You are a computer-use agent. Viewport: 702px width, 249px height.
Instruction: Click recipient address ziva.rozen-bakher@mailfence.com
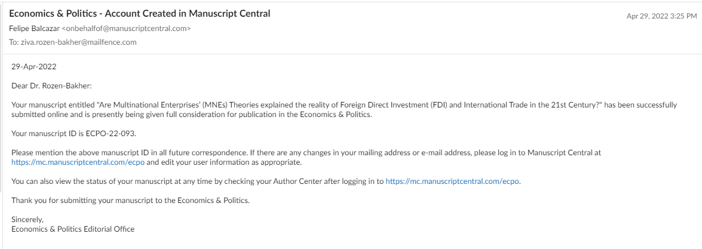coord(78,42)
